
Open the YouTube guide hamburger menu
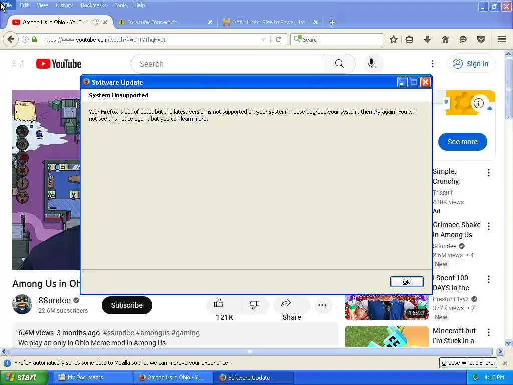pos(18,64)
